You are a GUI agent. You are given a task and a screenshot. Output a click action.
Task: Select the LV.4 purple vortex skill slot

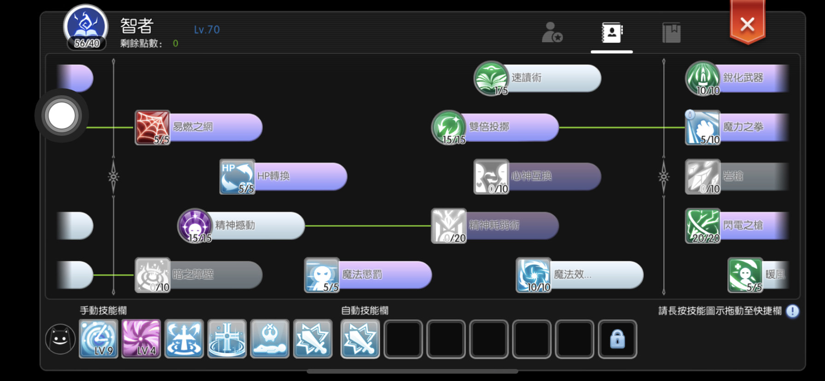(x=141, y=339)
